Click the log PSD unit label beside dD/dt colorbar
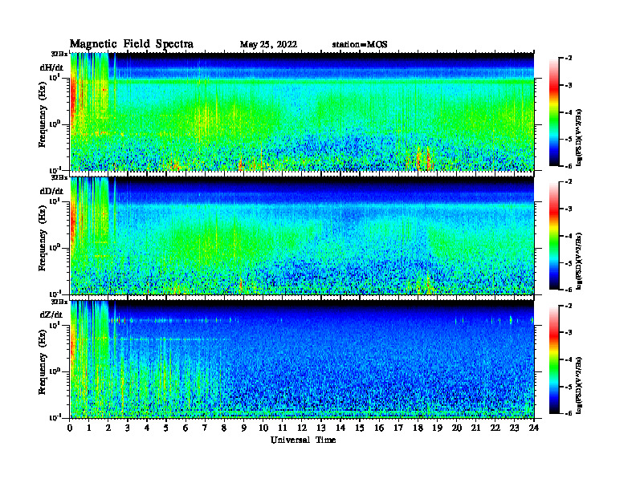 [579, 262]
